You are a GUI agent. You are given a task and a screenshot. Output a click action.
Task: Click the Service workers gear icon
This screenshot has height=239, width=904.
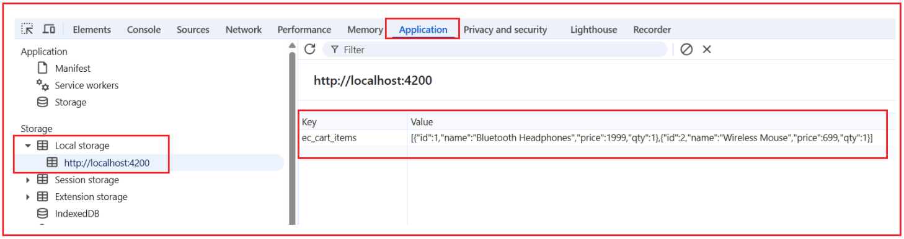click(43, 85)
